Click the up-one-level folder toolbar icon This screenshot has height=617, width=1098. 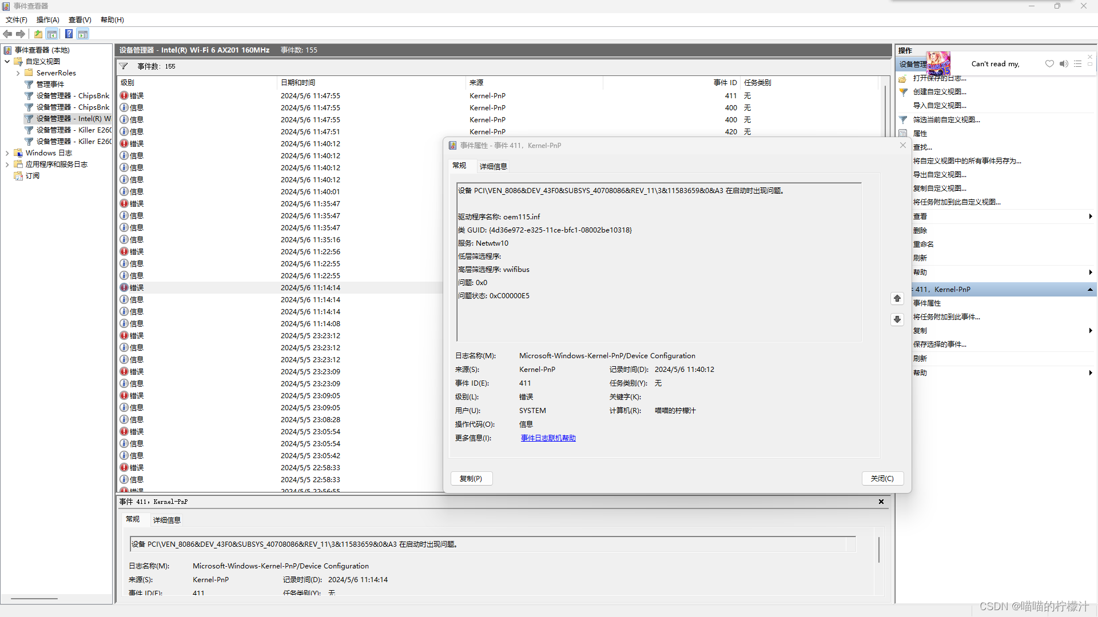38,34
